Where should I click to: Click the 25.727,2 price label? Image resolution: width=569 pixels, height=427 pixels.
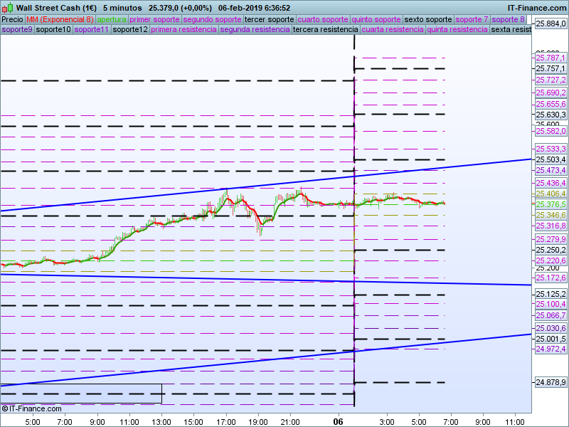coord(551,80)
